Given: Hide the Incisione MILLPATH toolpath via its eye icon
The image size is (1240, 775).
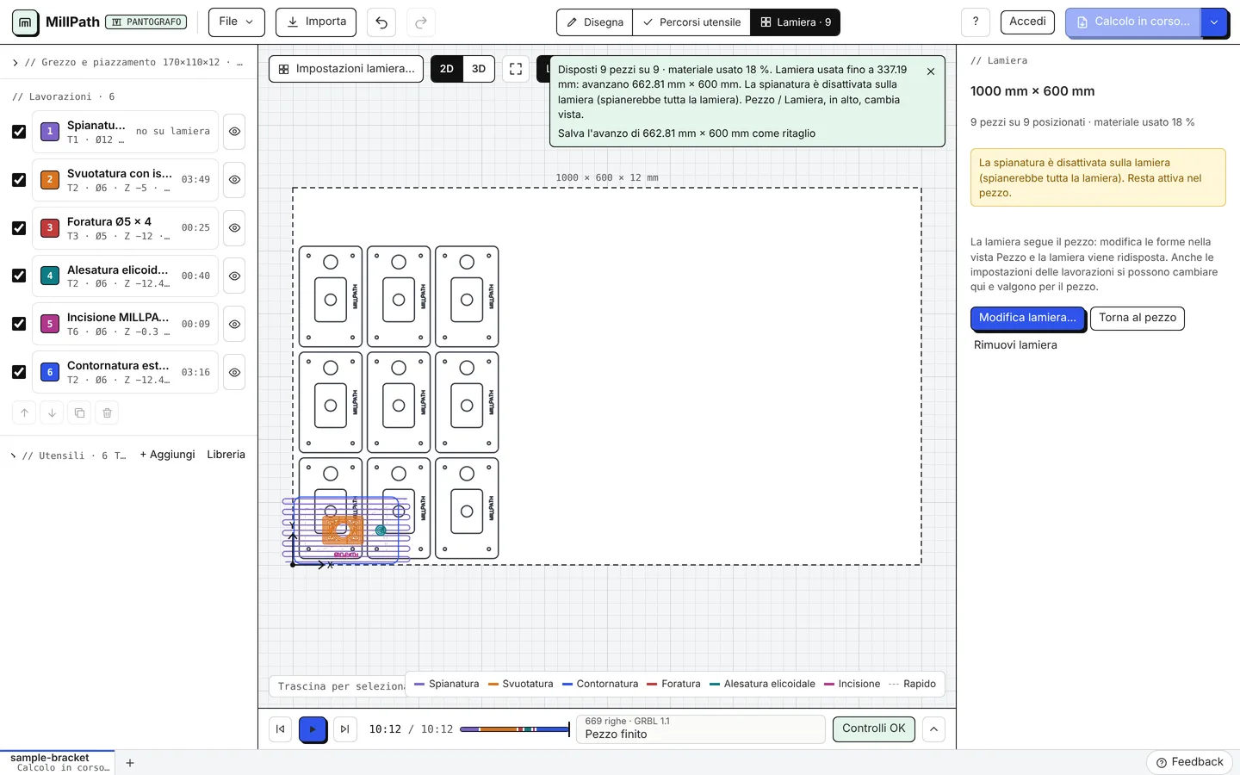Looking at the screenshot, I should click(x=234, y=324).
